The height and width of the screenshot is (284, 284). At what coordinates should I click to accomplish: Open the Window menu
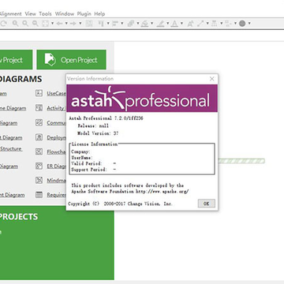click(65, 13)
